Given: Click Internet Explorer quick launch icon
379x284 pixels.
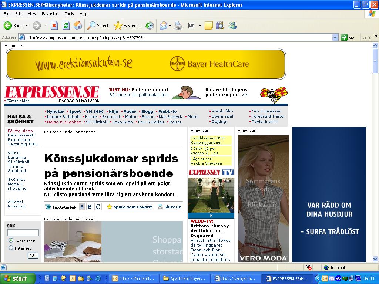Looking at the screenshot, I should (98, 278).
